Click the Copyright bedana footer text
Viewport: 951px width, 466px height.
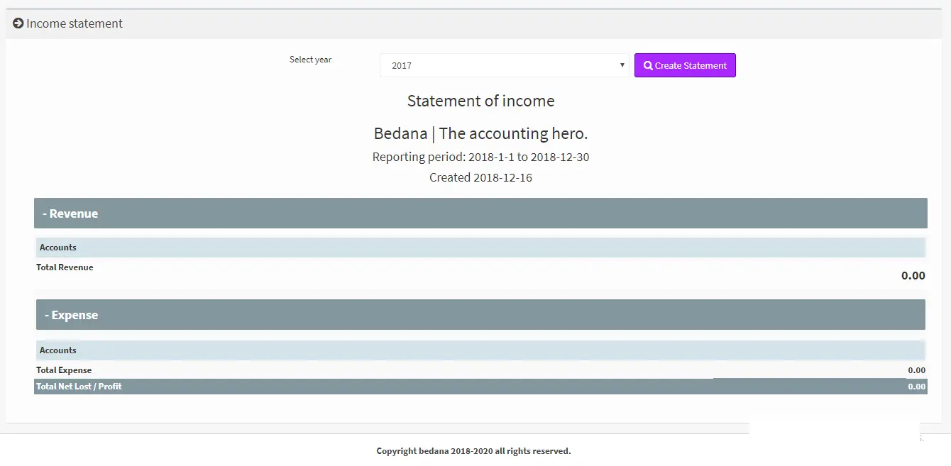pyautogui.click(x=473, y=451)
